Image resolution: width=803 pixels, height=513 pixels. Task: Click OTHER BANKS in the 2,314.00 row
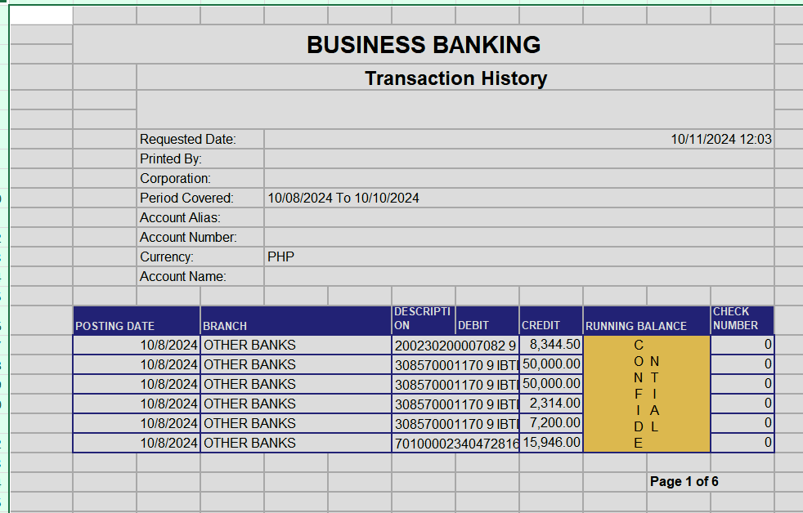(x=295, y=404)
